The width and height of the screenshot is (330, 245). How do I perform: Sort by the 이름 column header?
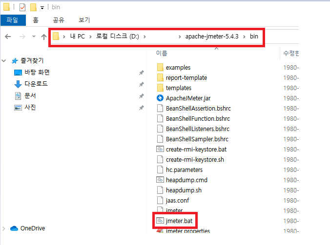coord(162,53)
